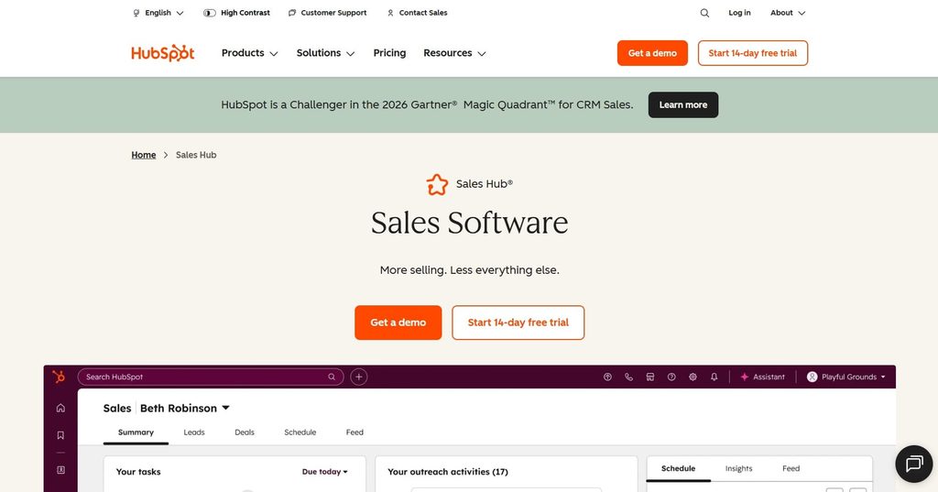Click the Customer Support chat bubble icon

click(x=292, y=13)
